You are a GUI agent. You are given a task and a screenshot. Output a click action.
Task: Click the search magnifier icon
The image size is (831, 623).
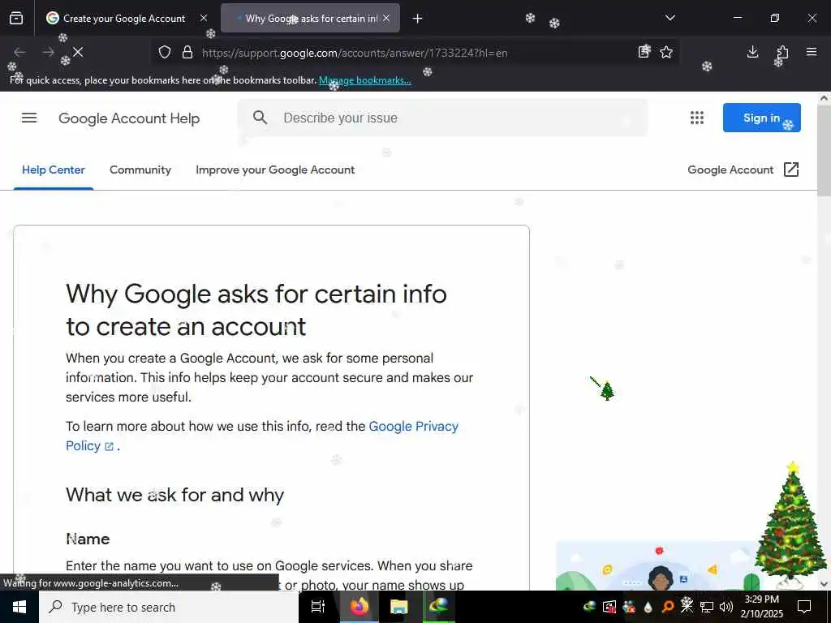tap(260, 118)
